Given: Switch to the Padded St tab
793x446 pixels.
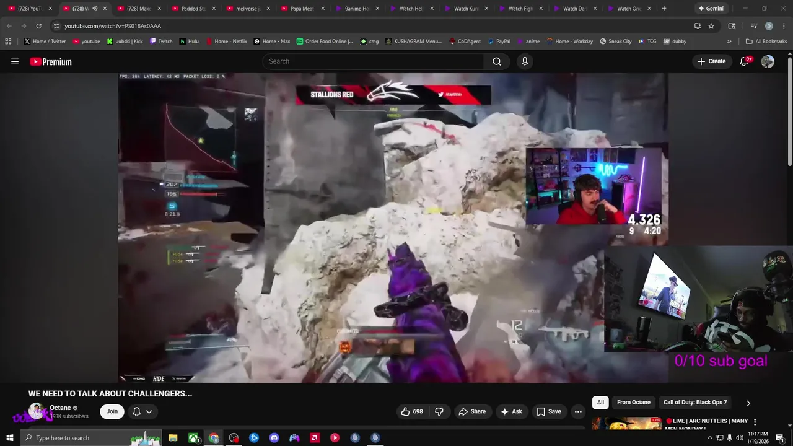Looking at the screenshot, I should coord(194,9).
